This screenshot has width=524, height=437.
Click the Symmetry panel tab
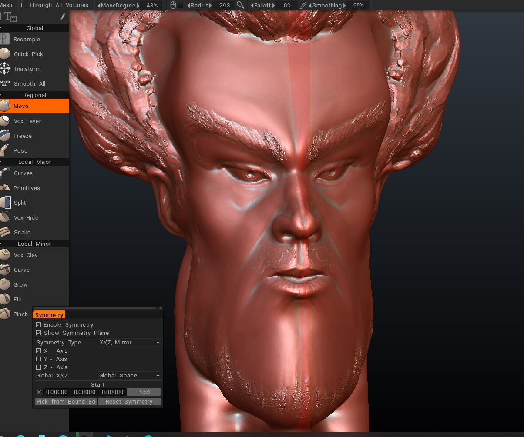49,315
